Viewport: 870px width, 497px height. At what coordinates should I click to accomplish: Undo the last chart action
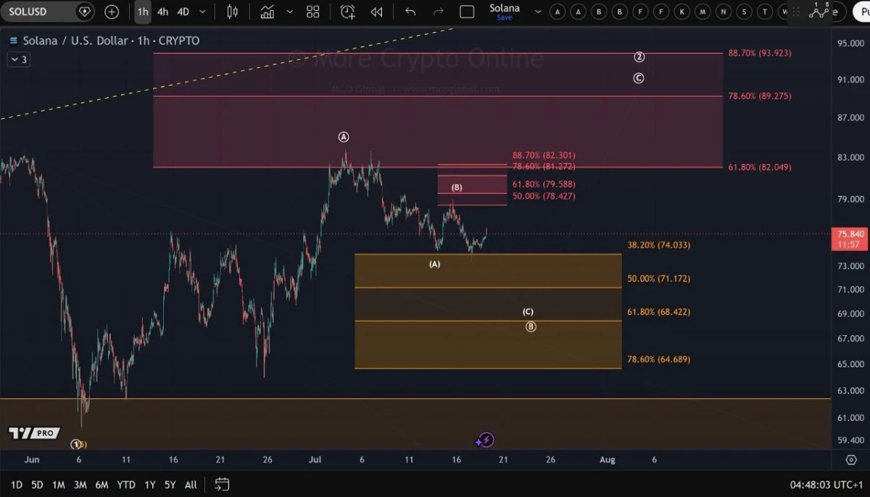coord(410,12)
